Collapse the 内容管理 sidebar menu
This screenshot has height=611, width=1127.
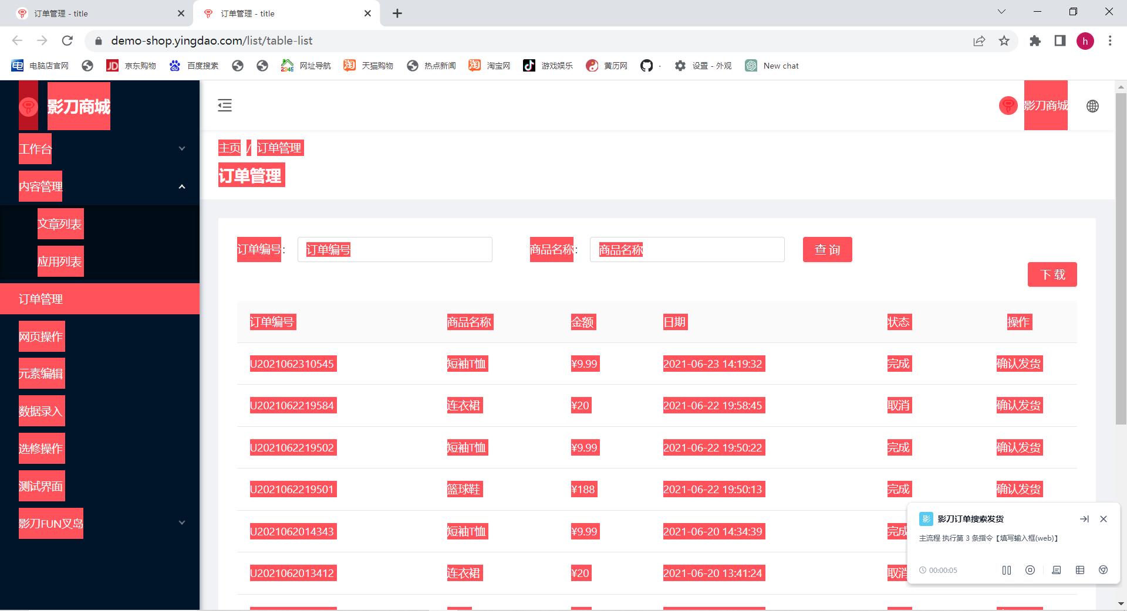pyautogui.click(x=100, y=186)
